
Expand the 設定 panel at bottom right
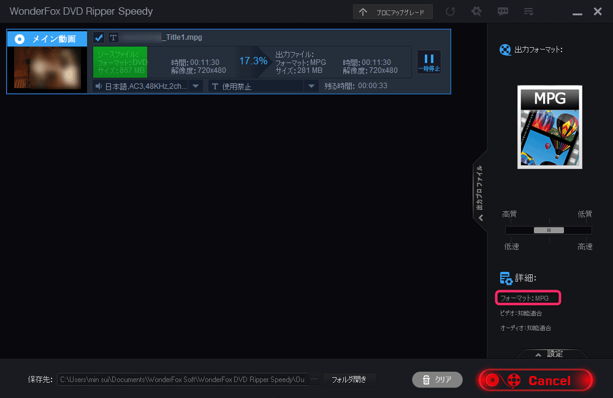coord(549,354)
